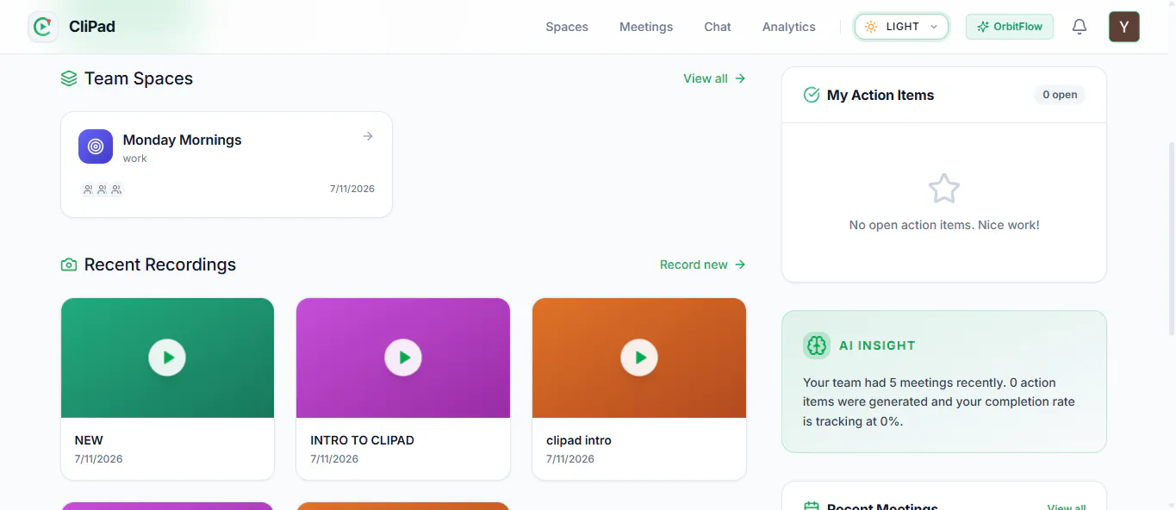The width and height of the screenshot is (1176, 510).
Task: Click the Monday Mornings target icon
Action: pos(96,146)
